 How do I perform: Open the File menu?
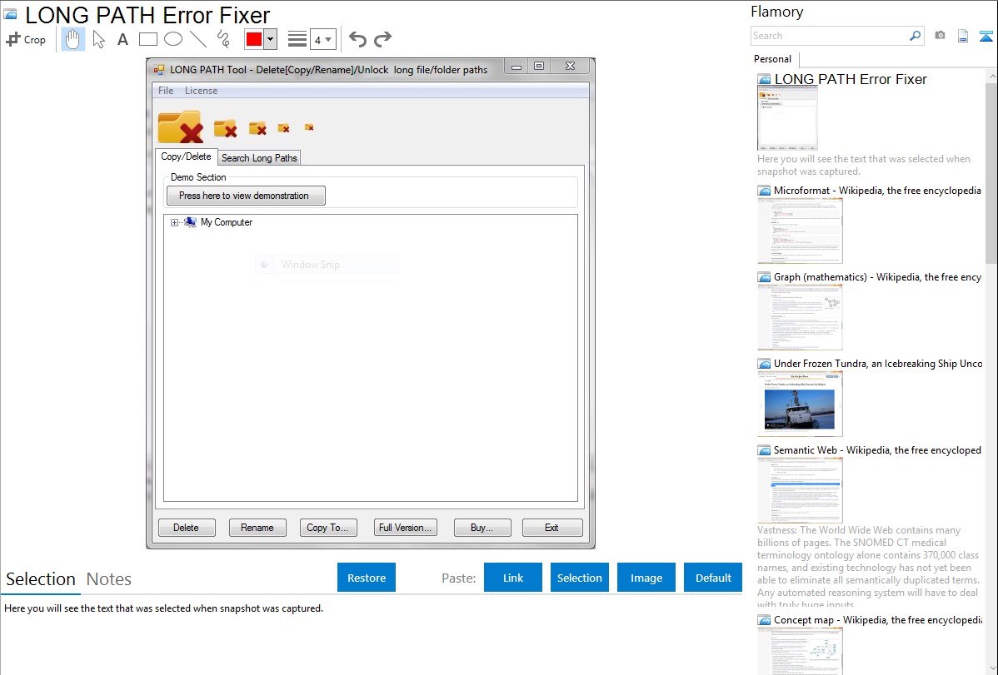pos(166,91)
